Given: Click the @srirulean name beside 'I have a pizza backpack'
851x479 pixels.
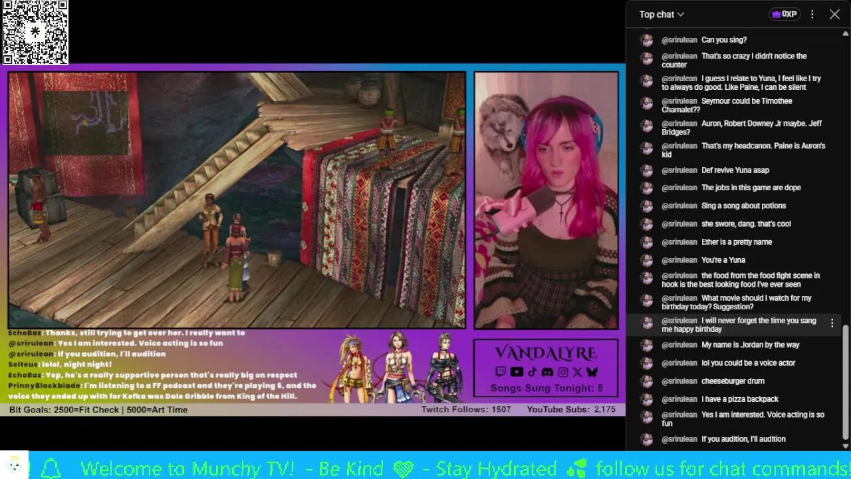Looking at the screenshot, I should point(679,399).
